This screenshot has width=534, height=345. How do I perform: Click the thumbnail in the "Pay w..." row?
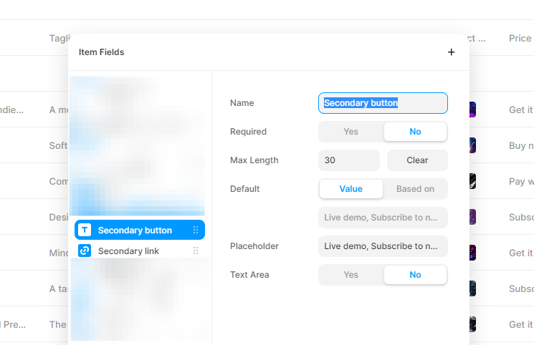click(472, 181)
